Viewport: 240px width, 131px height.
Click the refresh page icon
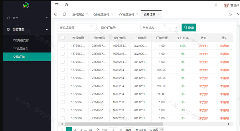tap(66, 5)
